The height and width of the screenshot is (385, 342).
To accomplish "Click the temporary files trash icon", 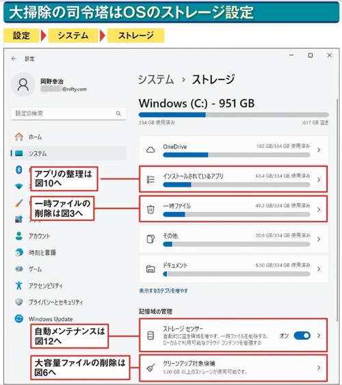I will [150, 209].
